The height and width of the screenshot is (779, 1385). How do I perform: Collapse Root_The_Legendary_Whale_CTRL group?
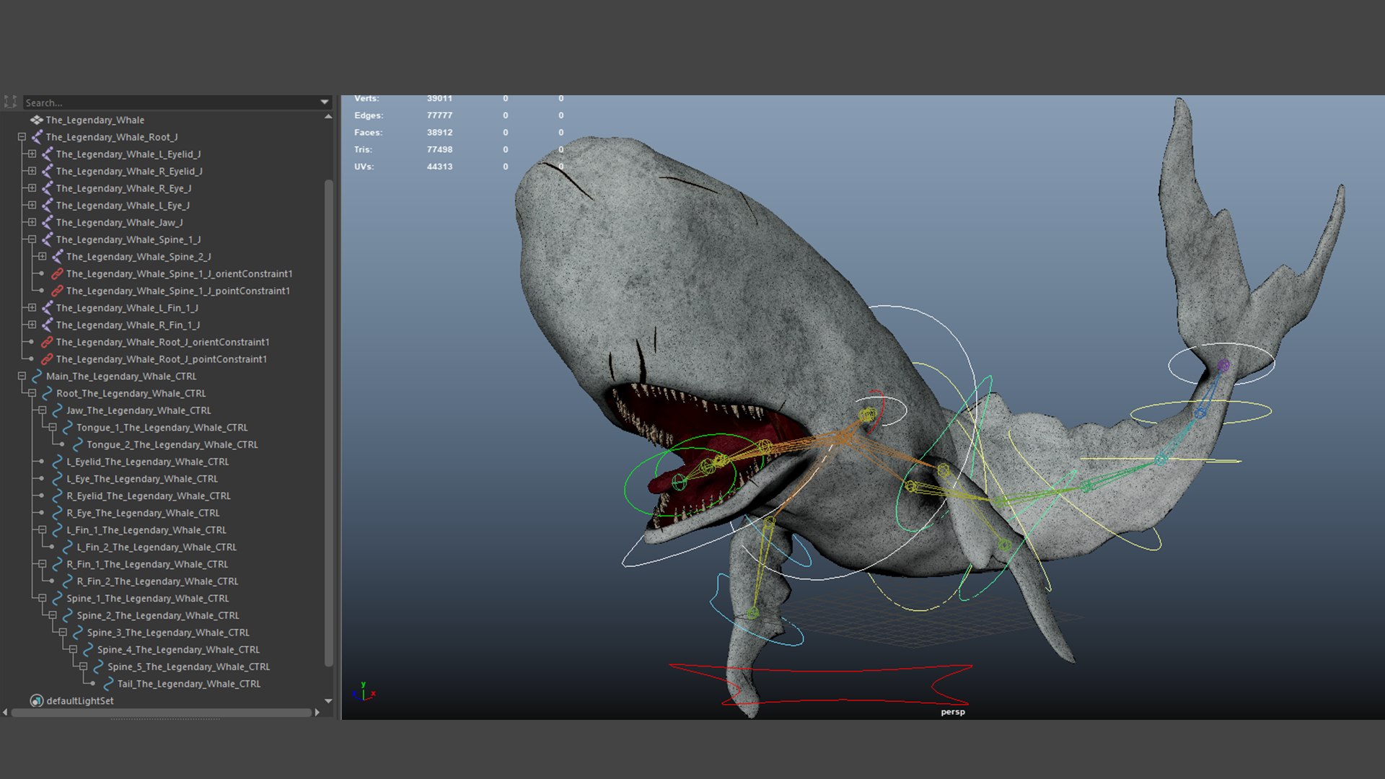pos(32,394)
